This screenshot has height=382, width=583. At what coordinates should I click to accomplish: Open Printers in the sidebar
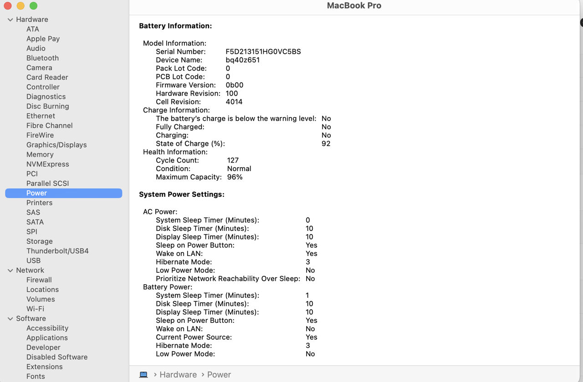(x=39, y=203)
